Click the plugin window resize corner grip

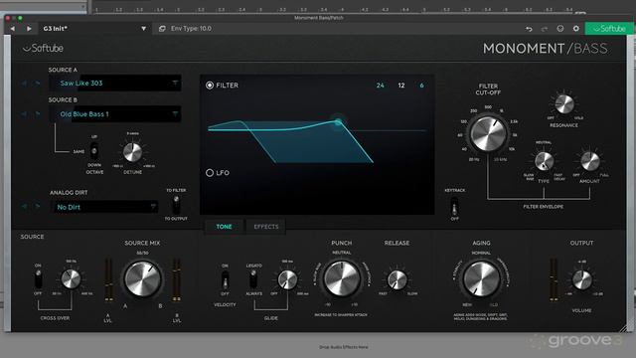point(623,328)
